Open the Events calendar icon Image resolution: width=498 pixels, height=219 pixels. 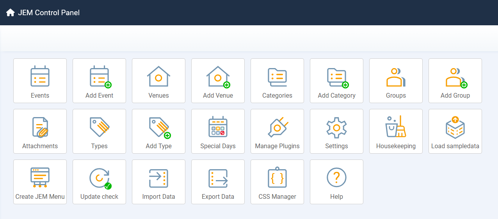click(40, 76)
